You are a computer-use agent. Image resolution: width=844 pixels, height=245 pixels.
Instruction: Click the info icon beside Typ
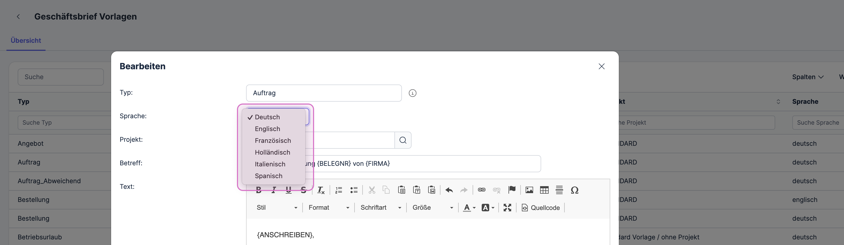[x=413, y=93]
